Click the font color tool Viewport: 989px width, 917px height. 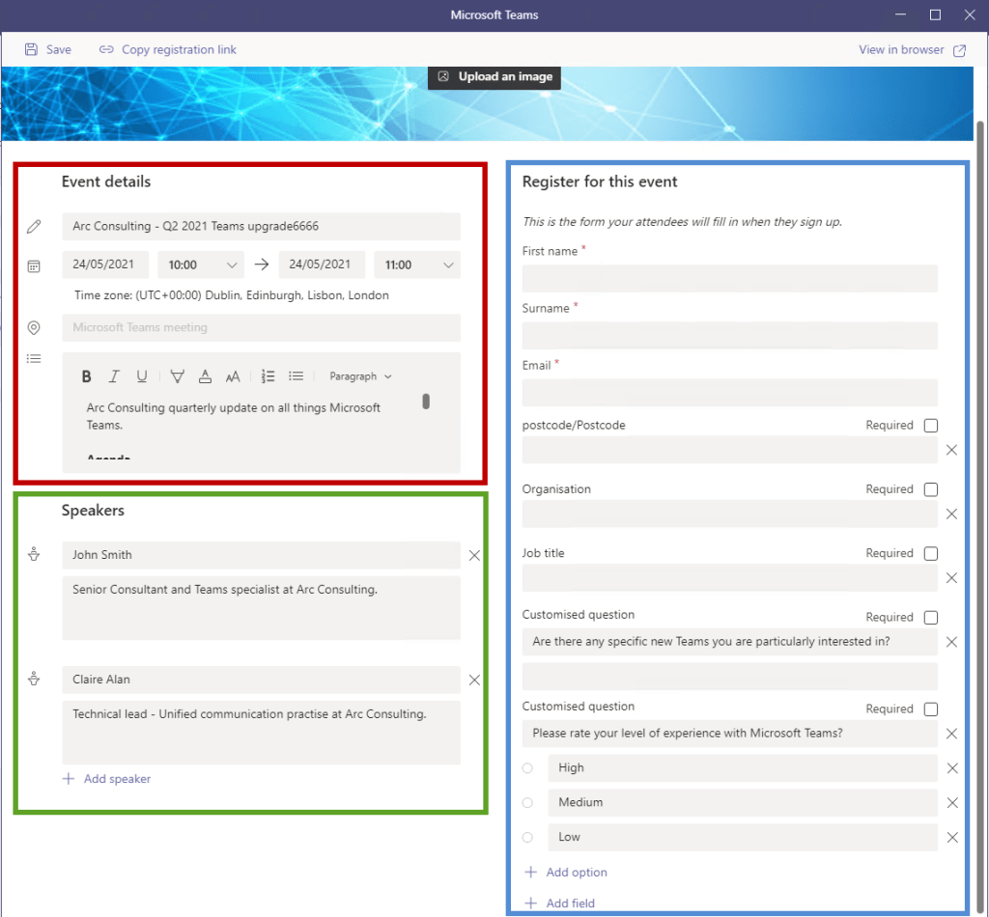pyautogui.click(x=205, y=376)
